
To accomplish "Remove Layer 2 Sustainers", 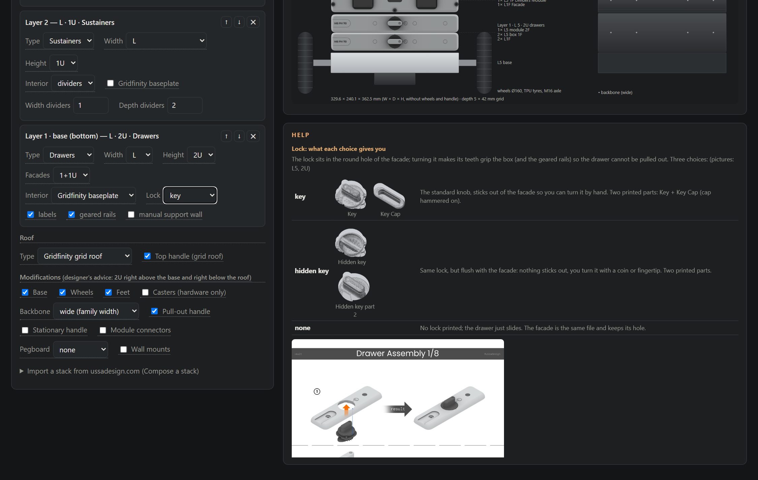I will point(253,22).
